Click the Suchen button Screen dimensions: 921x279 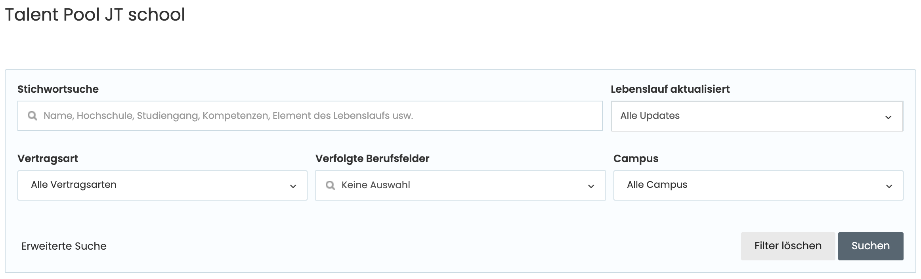click(871, 246)
